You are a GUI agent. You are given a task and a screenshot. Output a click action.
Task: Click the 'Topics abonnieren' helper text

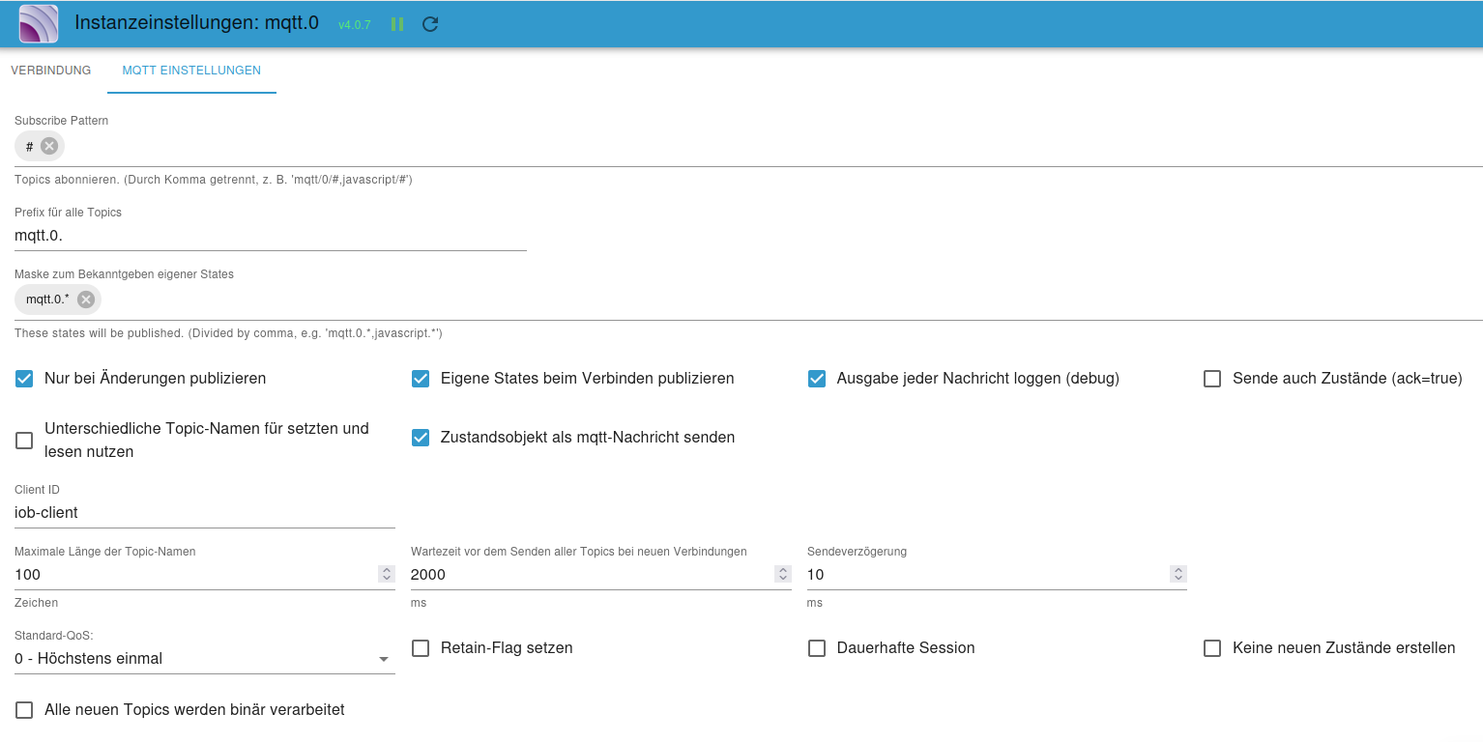(x=214, y=180)
